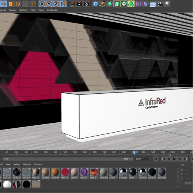Add a Cube primitive object
This screenshot has height=193, width=193.
tap(96, 4)
